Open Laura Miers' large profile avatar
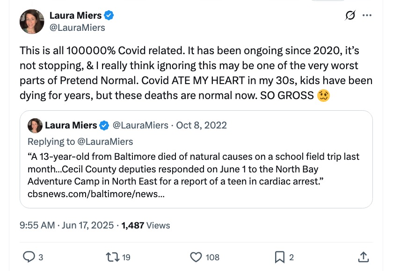This screenshot has width=393, height=271. tap(32, 21)
